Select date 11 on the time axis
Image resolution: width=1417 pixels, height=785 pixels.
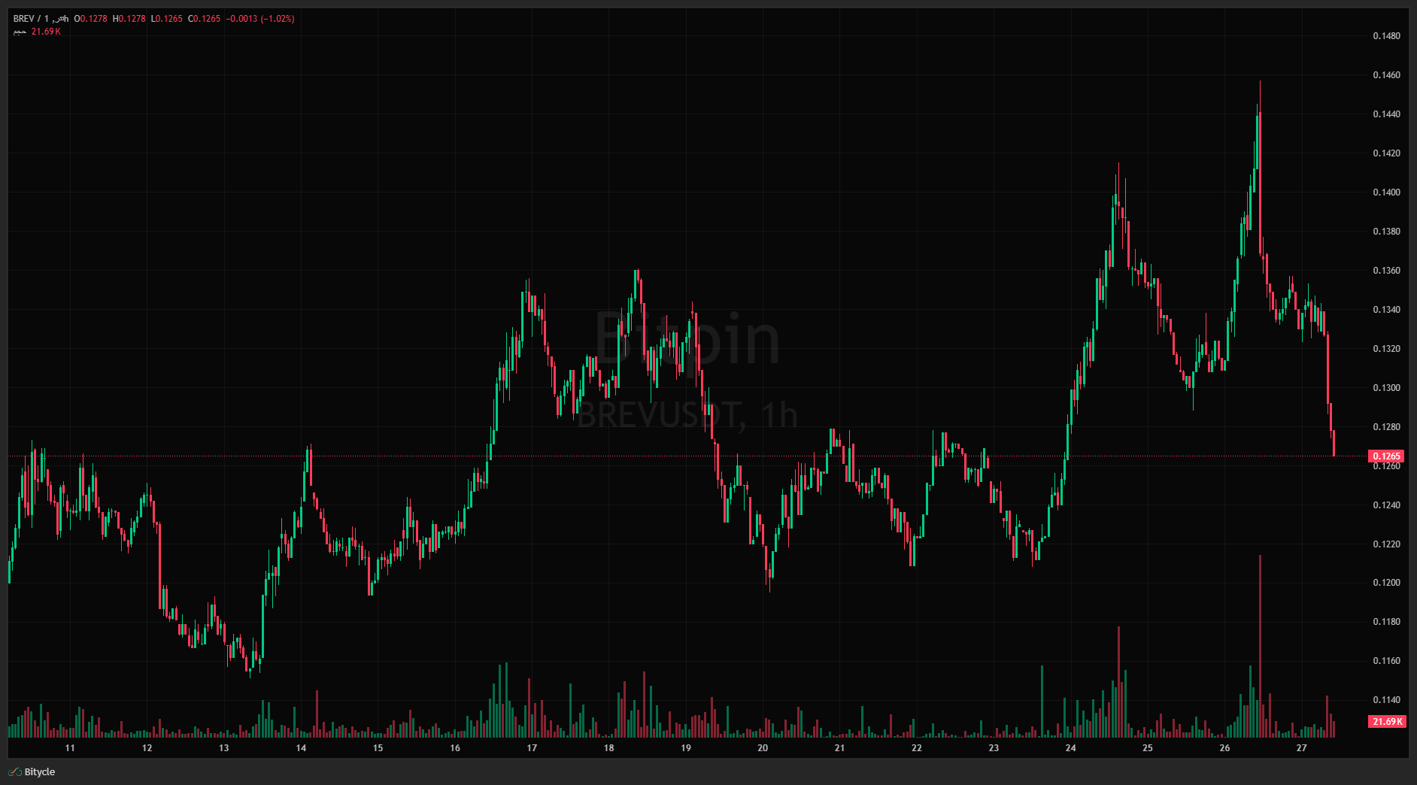70,748
